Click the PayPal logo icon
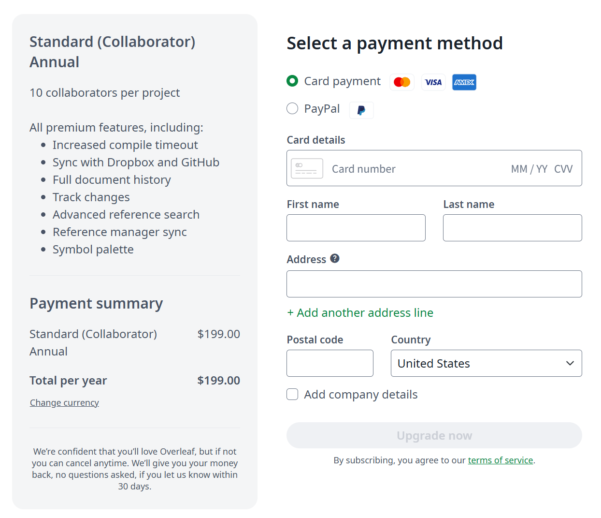This screenshot has width=601, height=518. point(361,110)
